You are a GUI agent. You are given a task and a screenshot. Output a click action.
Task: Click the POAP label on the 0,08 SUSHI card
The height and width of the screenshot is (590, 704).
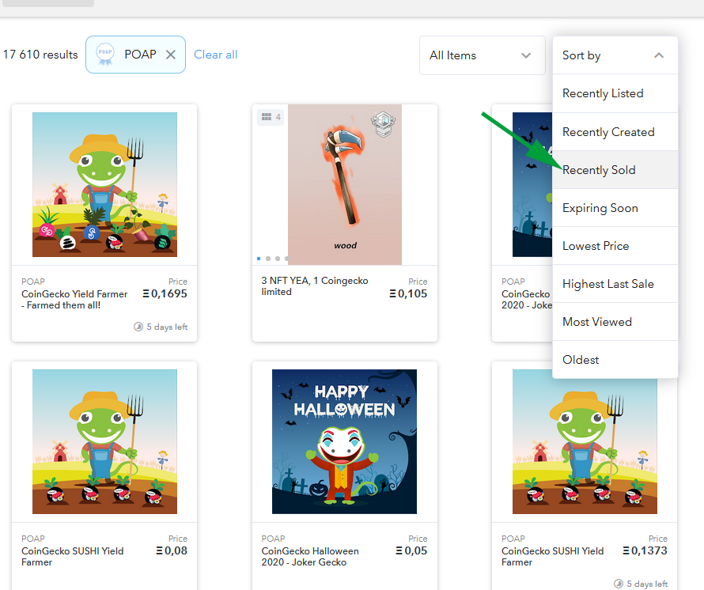pyautogui.click(x=33, y=539)
